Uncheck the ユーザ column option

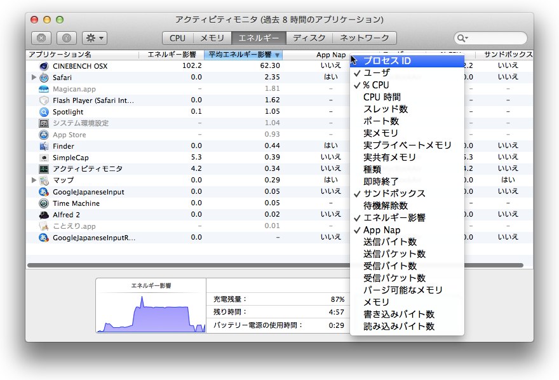point(407,72)
